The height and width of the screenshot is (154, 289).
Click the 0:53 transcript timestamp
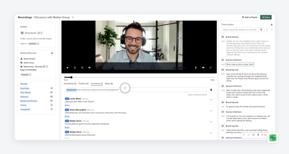point(223,90)
